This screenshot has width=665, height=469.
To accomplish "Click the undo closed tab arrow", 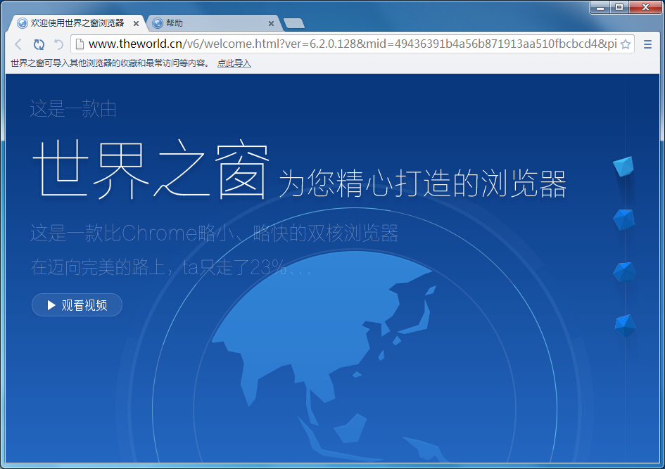I will [58, 44].
